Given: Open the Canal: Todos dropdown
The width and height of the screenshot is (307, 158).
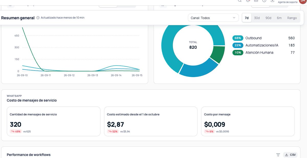Looking at the screenshot, I should coord(213,18).
